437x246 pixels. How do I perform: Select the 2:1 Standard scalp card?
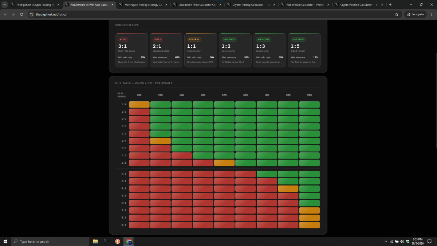[166, 50]
